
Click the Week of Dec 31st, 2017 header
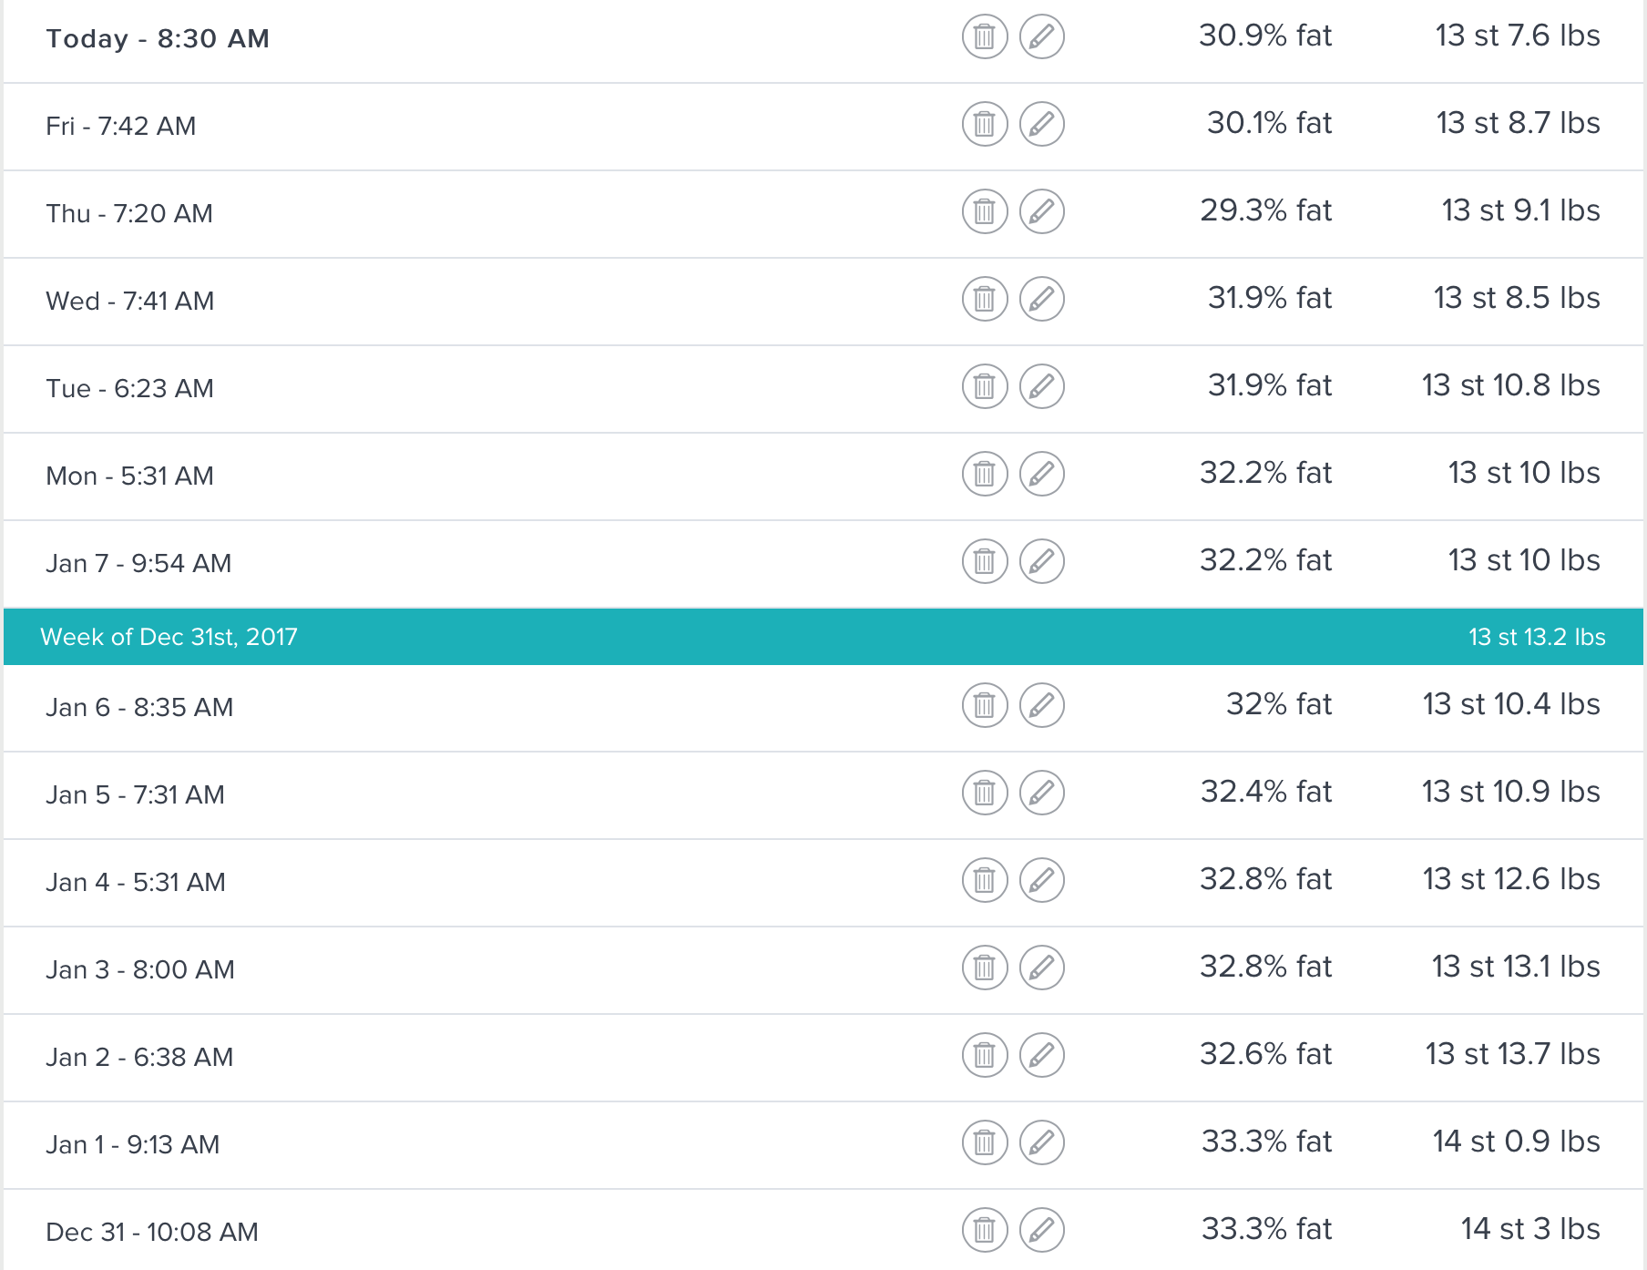point(169,637)
